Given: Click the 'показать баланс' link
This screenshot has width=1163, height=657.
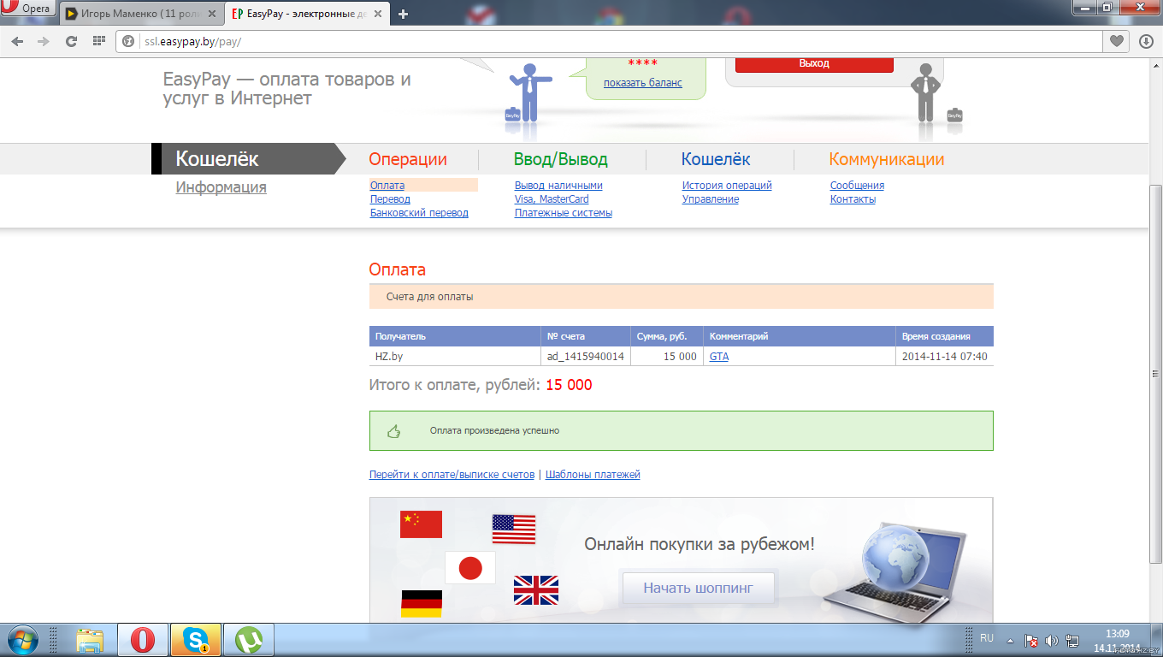Looking at the screenshot, I should [x=643, y=83].
